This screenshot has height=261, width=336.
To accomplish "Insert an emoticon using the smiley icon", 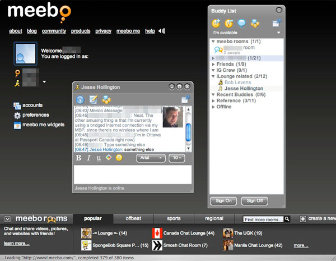I will coord(119,158).
